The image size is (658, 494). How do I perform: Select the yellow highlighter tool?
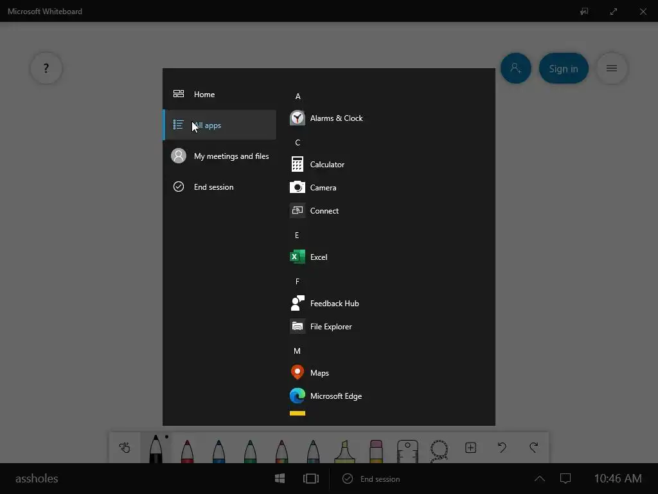344,451
